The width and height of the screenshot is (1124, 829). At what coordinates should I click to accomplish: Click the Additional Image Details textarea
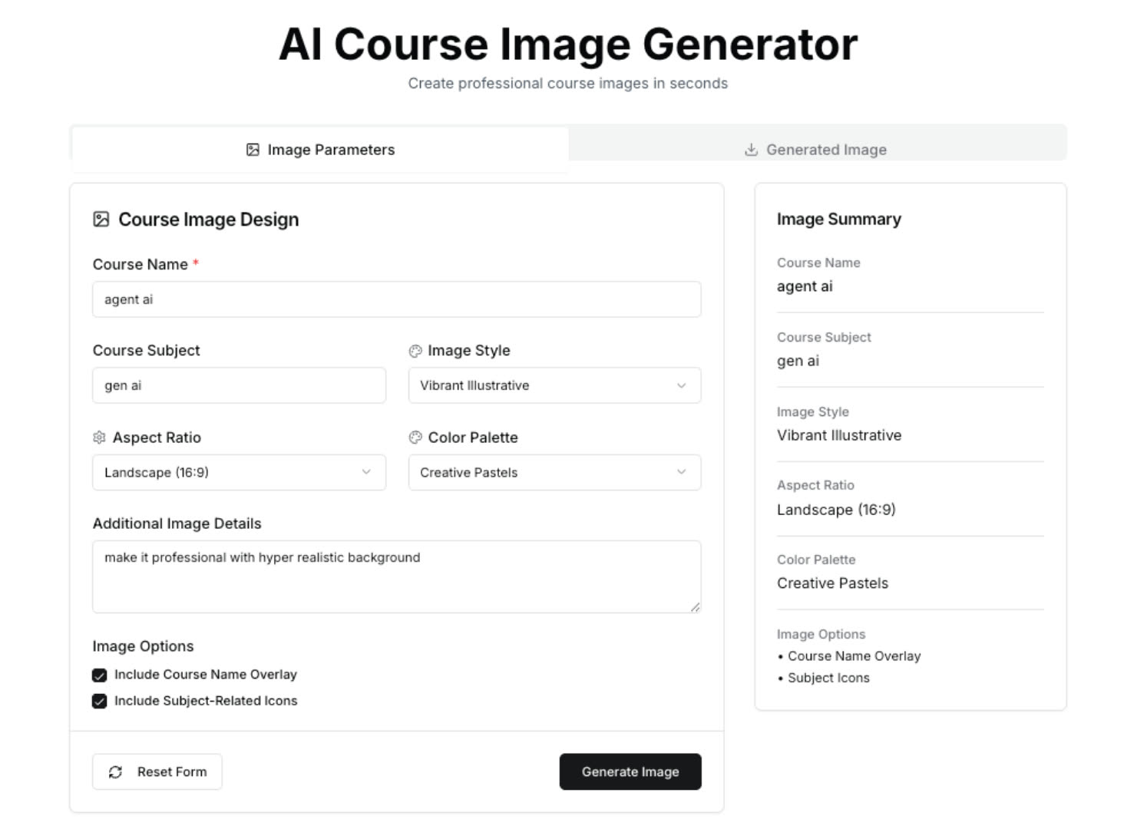[x=396, y=577]
